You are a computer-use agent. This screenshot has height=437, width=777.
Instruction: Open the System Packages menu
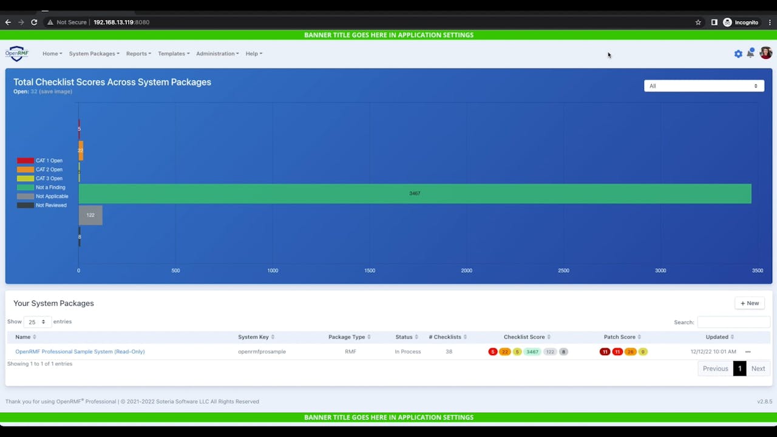pos(93,53)
